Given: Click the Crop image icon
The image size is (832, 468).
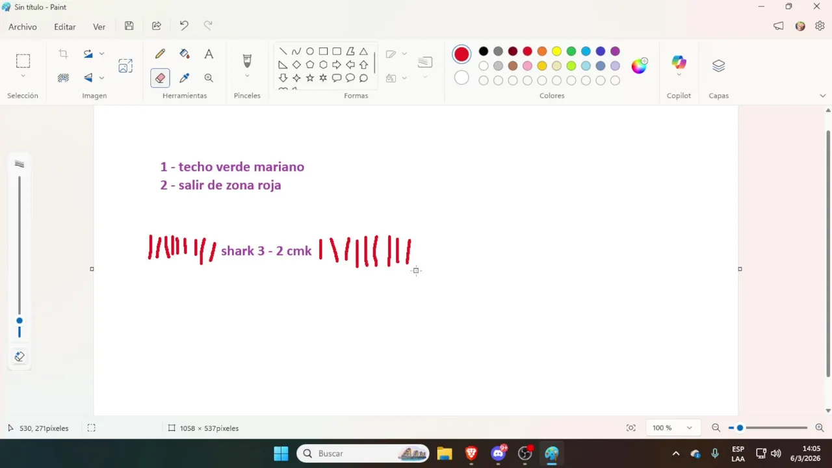Looking at the screenshot, I should 63,54.
